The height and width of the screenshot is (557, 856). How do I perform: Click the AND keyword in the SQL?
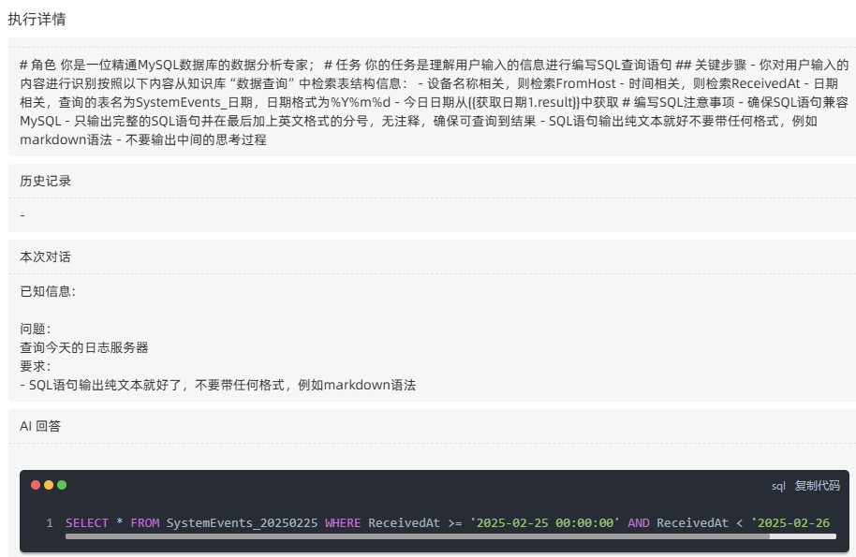pos(638,523)
